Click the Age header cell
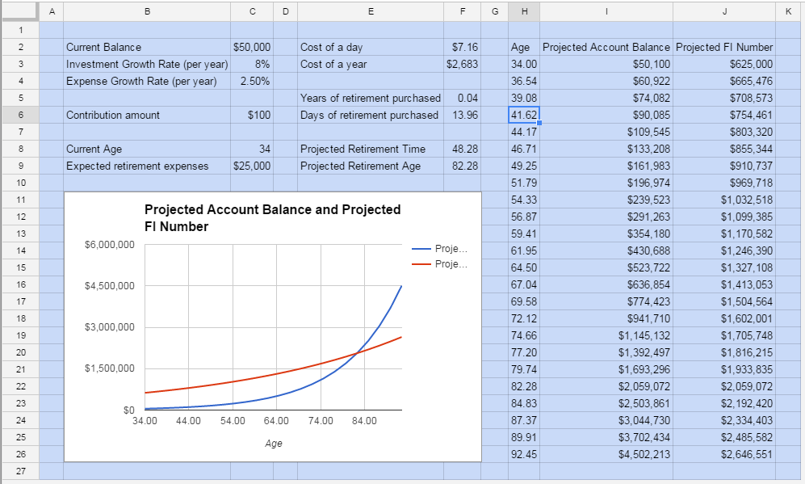 (x=524, y=47)
